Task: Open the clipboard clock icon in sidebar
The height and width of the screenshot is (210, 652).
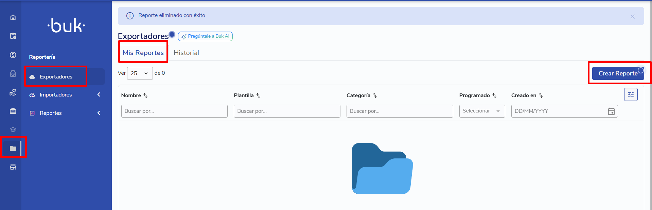Action: pyautogui.click(x=13, y=36)
